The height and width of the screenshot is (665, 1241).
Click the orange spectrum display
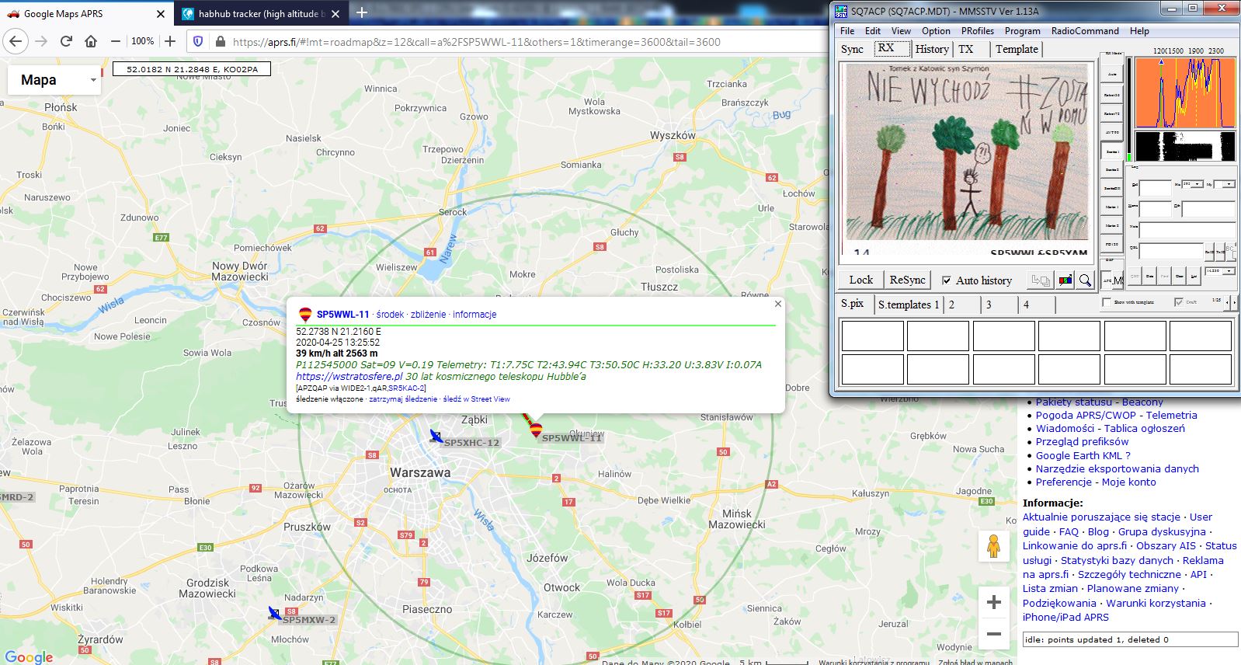(1185, 92)
